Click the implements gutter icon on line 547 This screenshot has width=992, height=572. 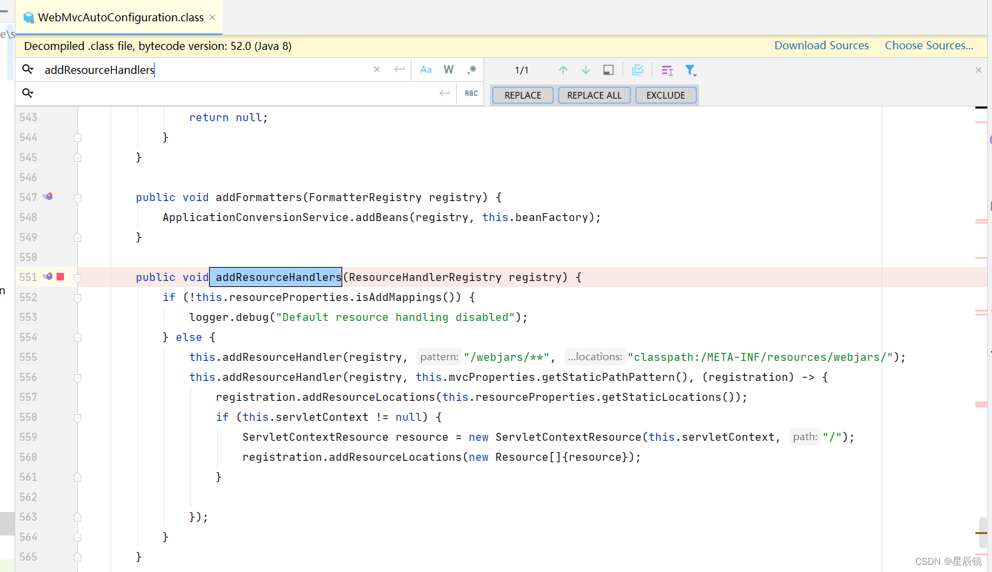click(x=48, y=196)
